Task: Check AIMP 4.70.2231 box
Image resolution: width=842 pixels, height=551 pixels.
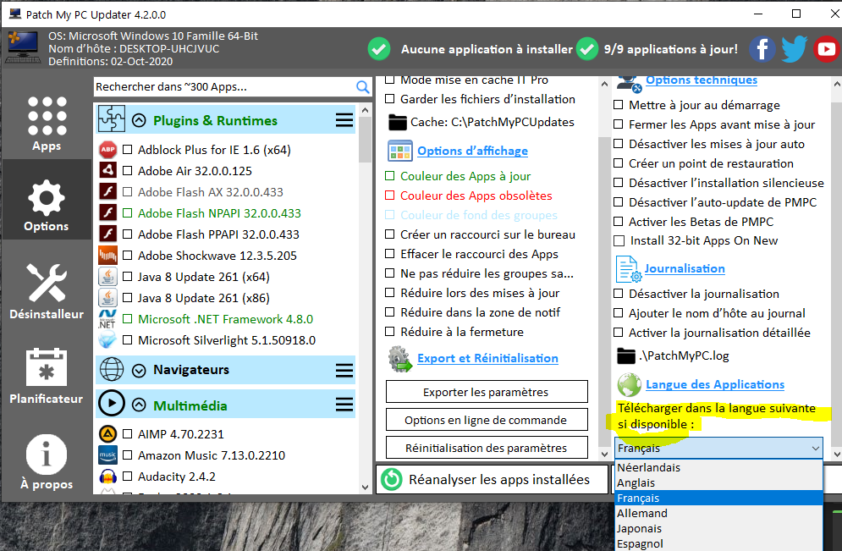Action: click(x=127, y=434)
